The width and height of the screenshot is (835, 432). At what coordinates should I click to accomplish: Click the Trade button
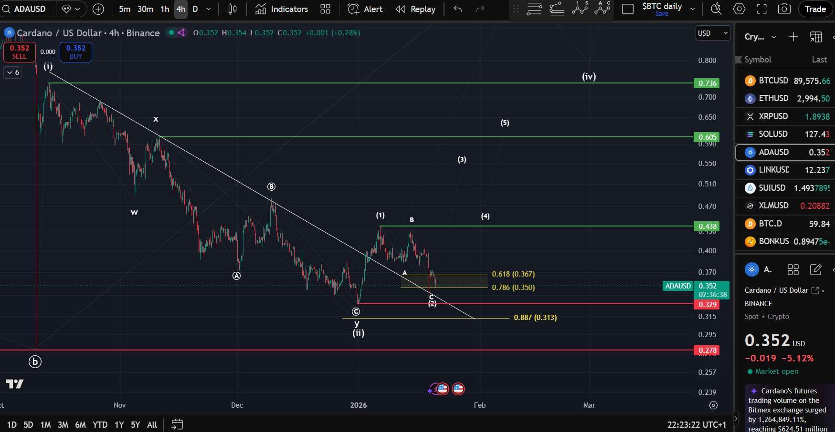click(815, 9)
